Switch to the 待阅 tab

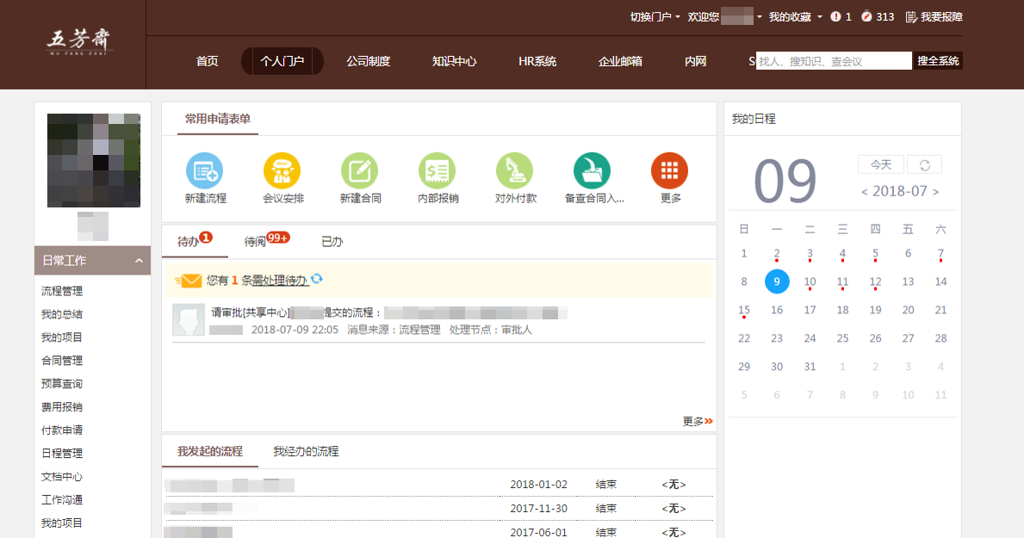pyautogui.click(x=266, y=241)
